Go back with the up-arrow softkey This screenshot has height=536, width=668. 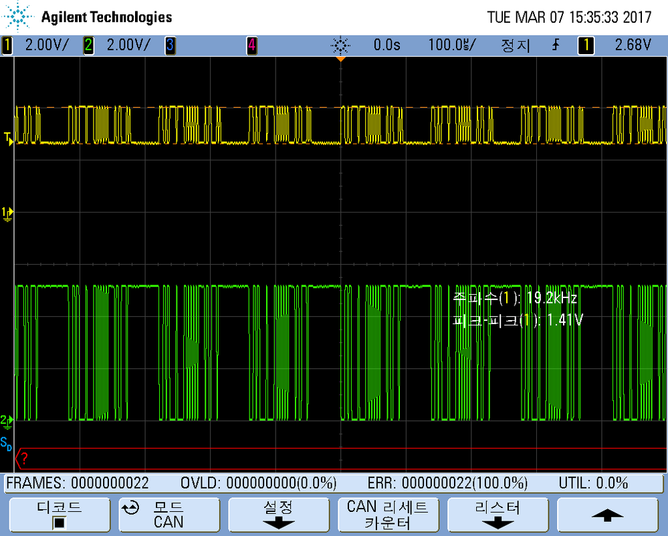pos(608,515)
